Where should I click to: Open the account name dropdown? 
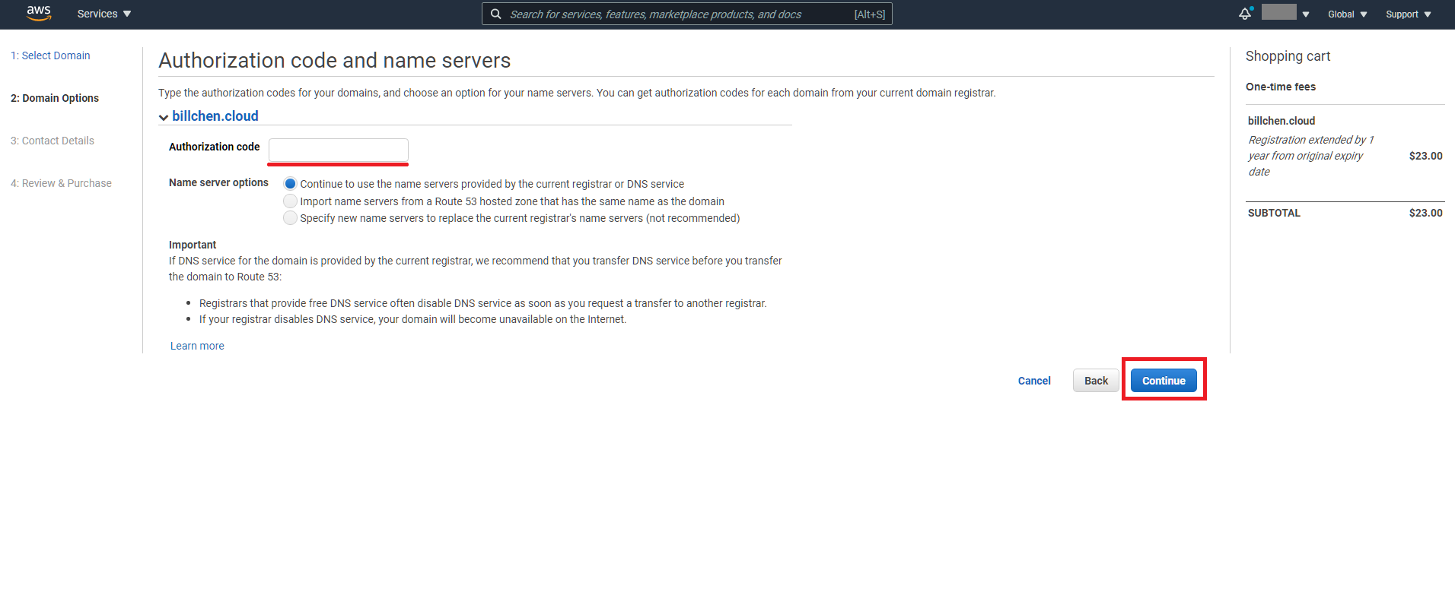pos(1285,13)
